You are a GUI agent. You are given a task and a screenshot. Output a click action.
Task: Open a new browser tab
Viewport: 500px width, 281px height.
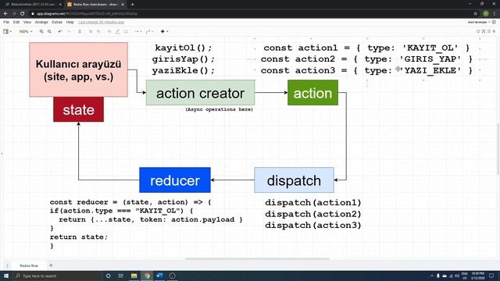(132, 5)
